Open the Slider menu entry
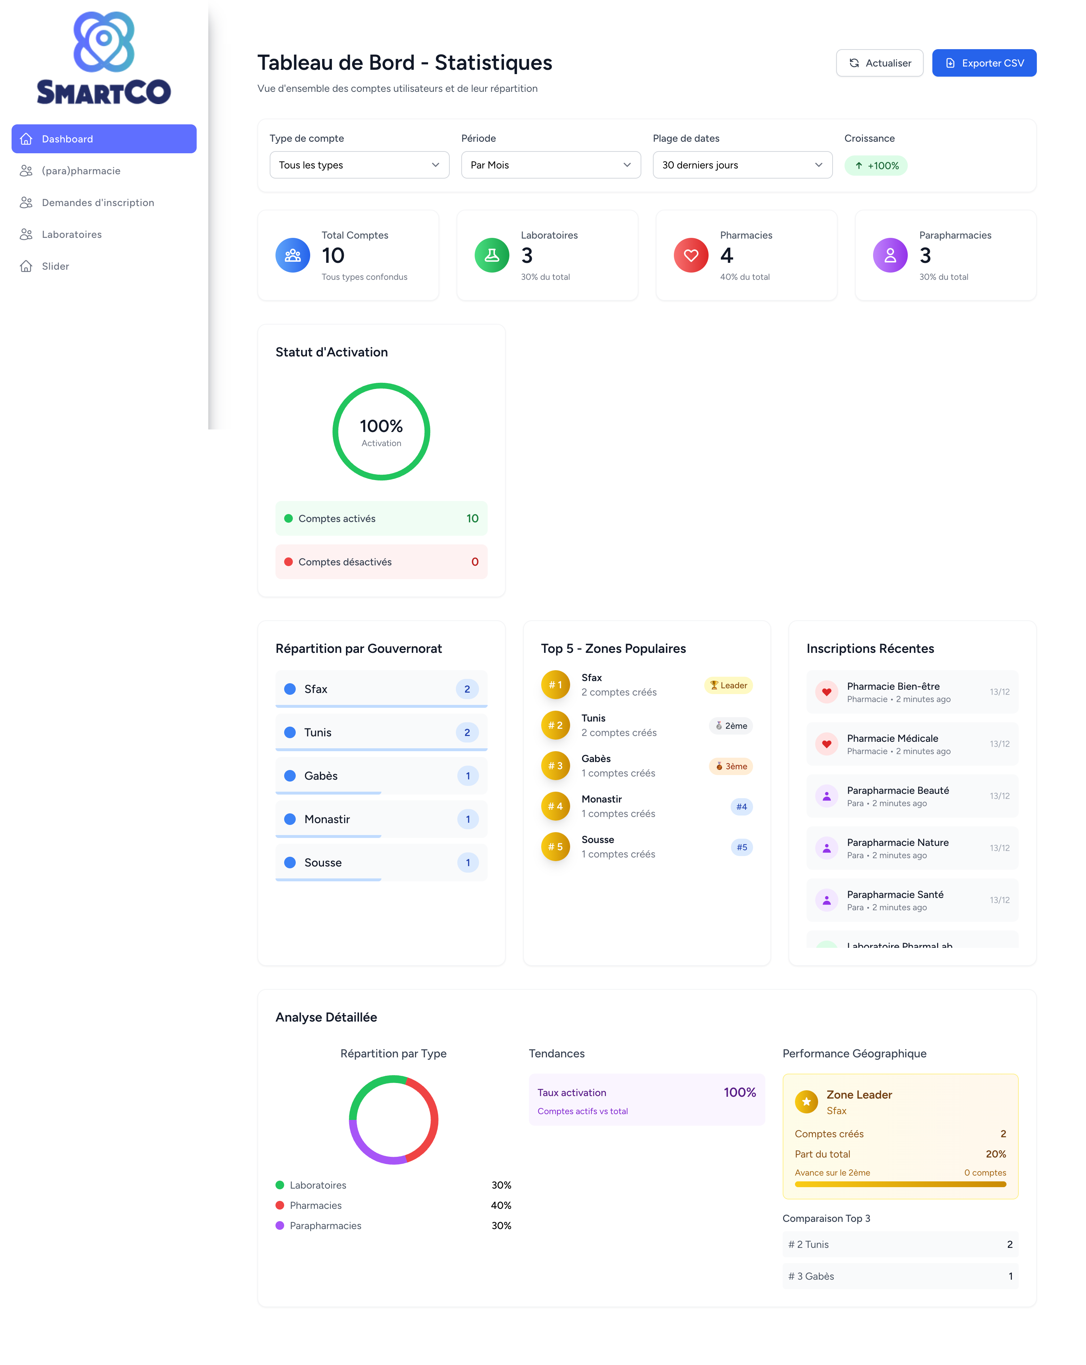This screenshot has width=1086, height=1365. [104, 266]
